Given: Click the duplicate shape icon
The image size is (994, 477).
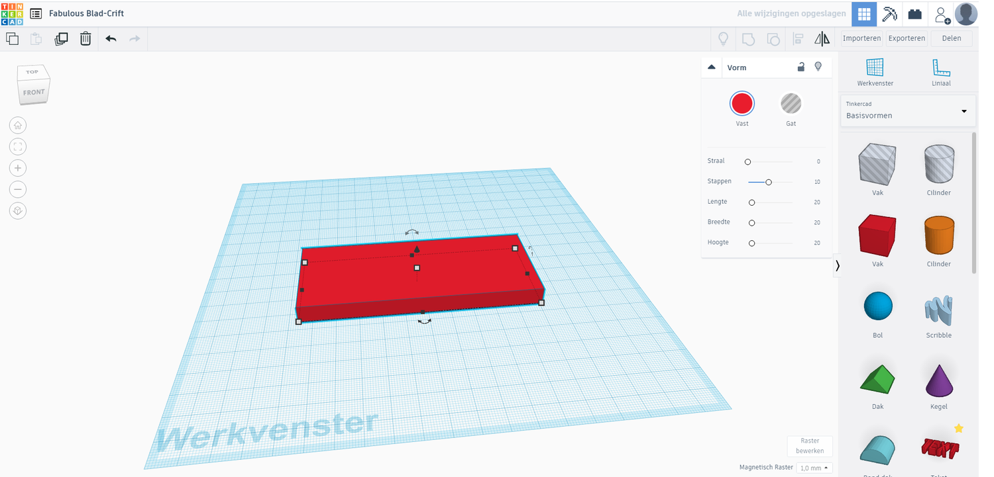Looking at the screenshot, I should point(61,39).
